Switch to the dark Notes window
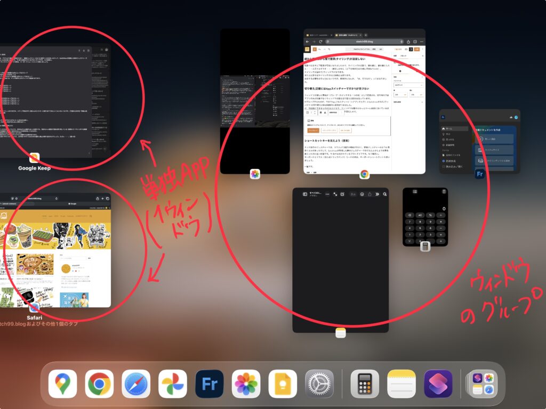Screen dimensions: 546x409 tap(340, 261)
